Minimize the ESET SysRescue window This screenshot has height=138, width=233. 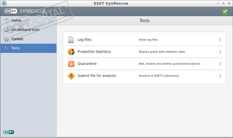pyautogui.click(x=218, y=3)
